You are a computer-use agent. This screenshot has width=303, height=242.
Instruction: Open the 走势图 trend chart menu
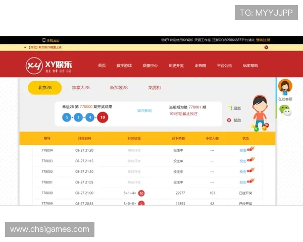pyautogui.click(x=200, y=66)
